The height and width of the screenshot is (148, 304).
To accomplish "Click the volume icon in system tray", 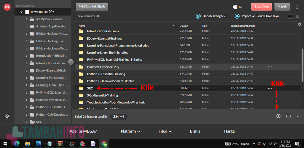I will pos(275,144).
